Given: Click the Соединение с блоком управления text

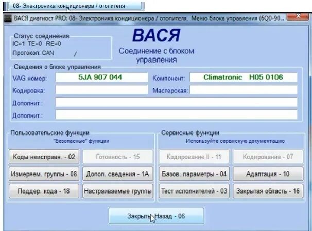Looking at the screenshot, I should (x=157, y=55).
